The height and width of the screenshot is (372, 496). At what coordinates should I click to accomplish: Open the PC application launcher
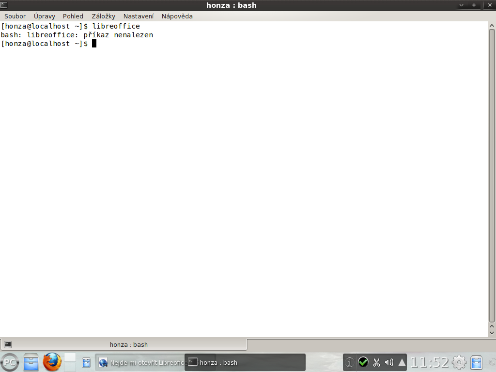point(10,362)
